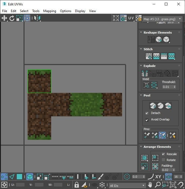This screenshot has width=185, height=189.
Task: Click the Weld Threshold spinner arrows
Action: pos(174,87)
